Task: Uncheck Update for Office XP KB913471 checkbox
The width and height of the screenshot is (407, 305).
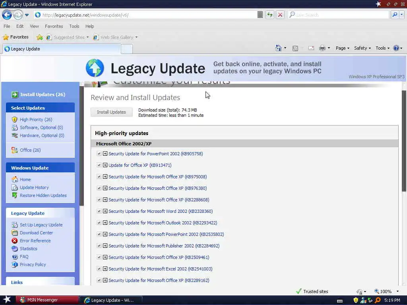Action: click(x=99, y=165)
